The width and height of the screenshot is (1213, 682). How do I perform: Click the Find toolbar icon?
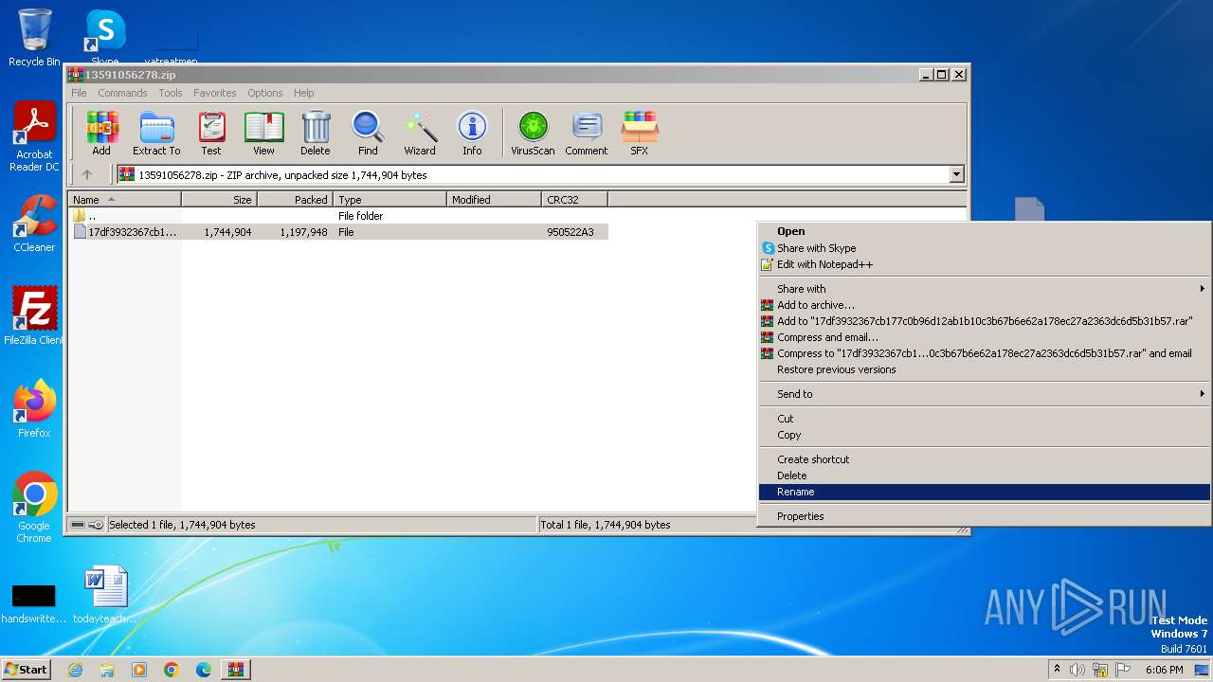point(368,133)
